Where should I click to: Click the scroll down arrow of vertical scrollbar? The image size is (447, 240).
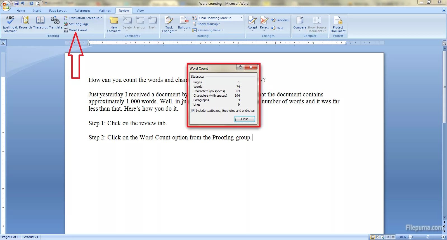[x=444, y=217]
